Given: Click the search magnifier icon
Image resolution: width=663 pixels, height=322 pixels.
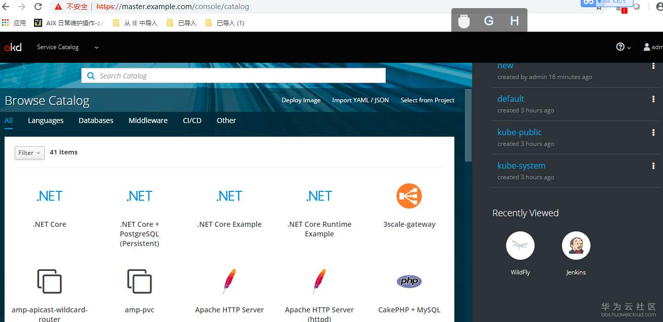Looking at the screenshot, I should click(x=91, y=75).
